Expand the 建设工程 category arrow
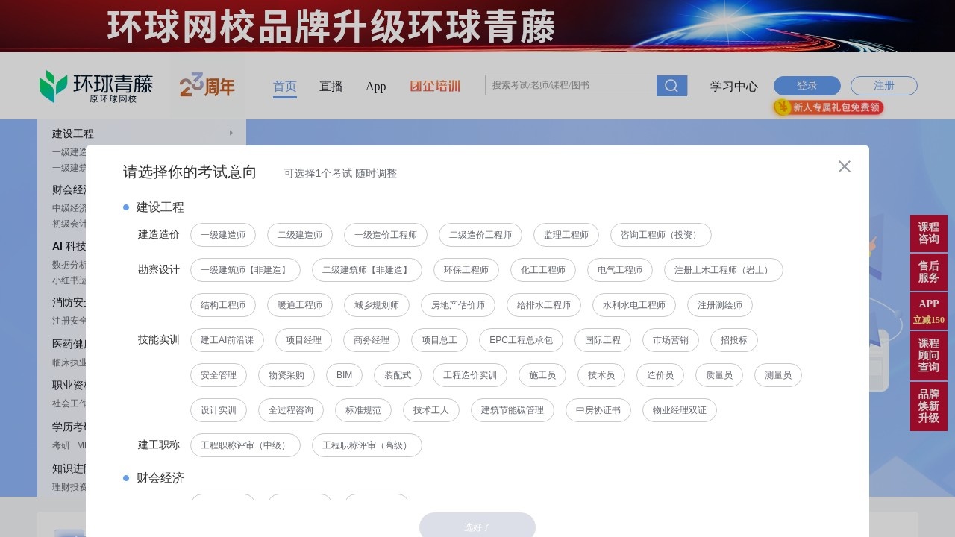Viewport: 955px width, 537px height. 231,133
